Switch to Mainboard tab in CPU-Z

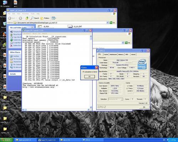click(x=113, y=54)
